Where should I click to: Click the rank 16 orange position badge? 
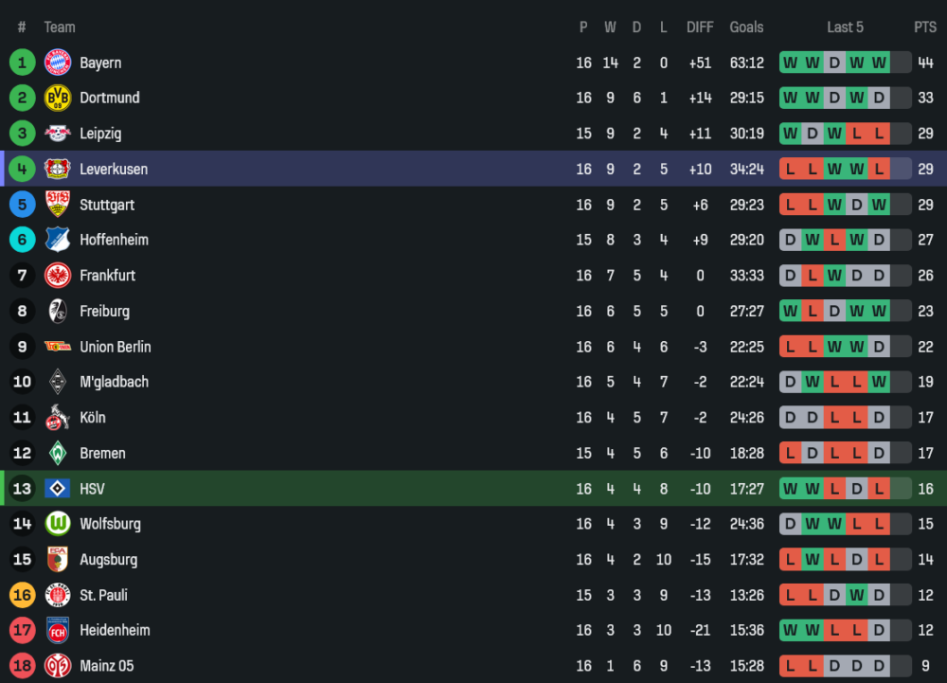22,595
